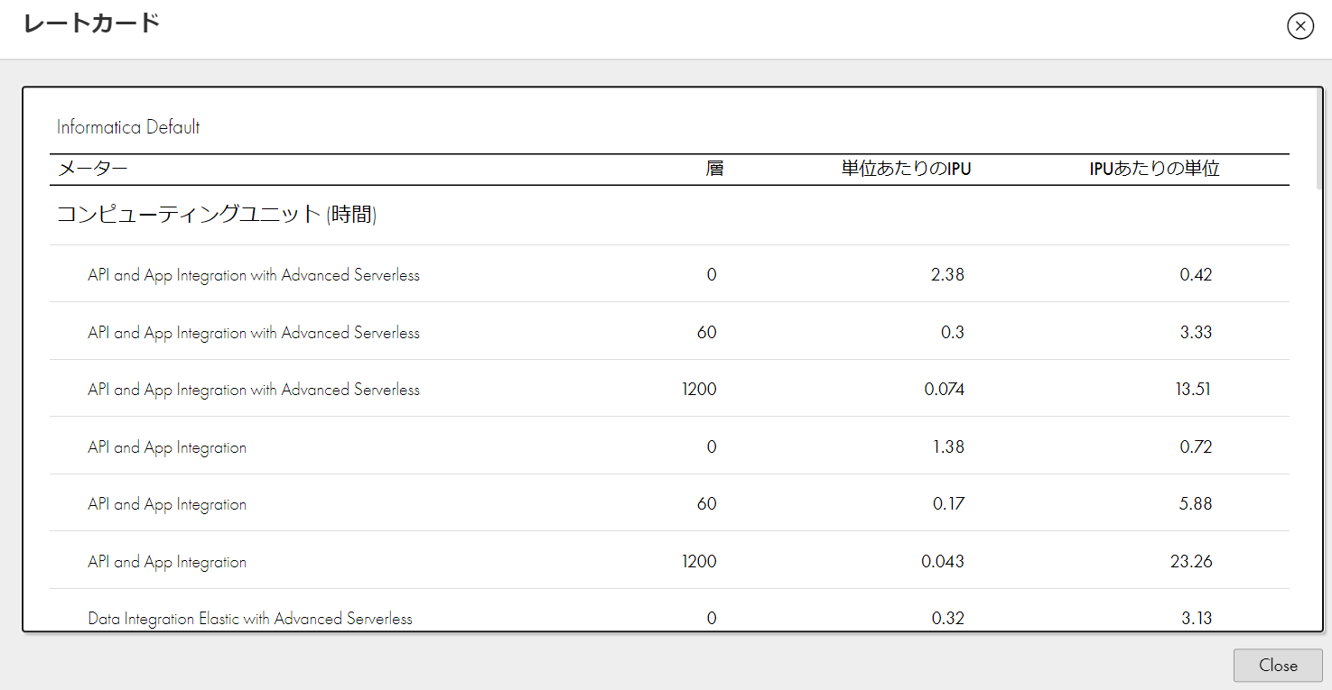Select the API and App Integration row with 0.17

[x=669, y=503]
